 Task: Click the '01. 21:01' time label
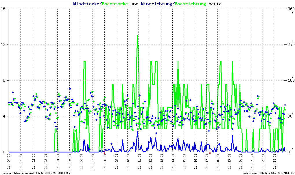tap(252, 162)
